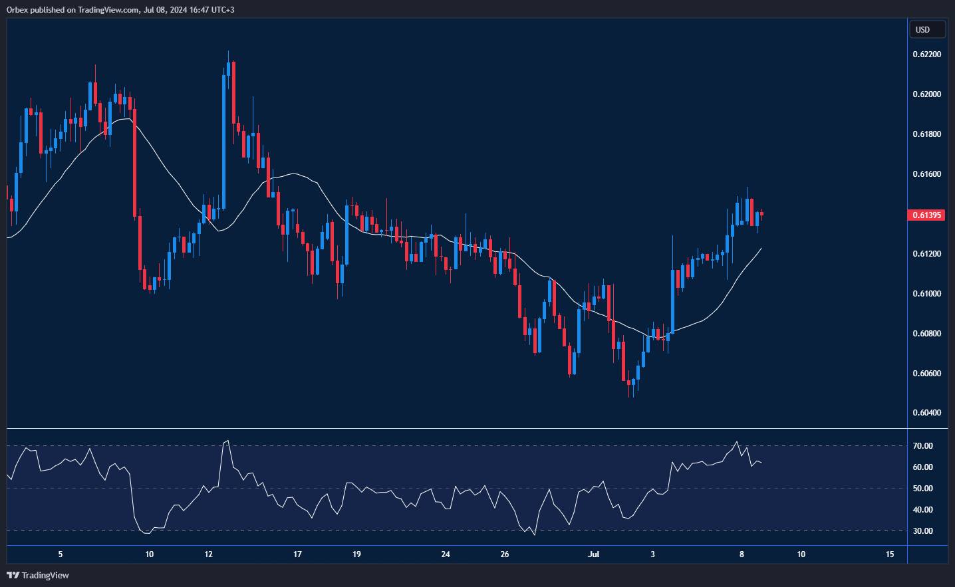Image resolution: width=955 pixels, height=587 pixels.
Task: Select the date 12 on the time axis
Action: point(207,554)
